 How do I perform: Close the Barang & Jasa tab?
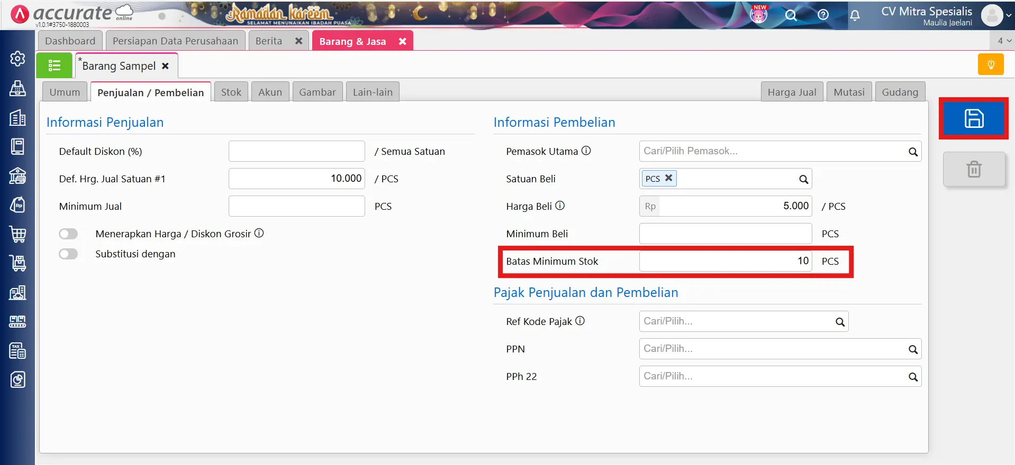402,41
